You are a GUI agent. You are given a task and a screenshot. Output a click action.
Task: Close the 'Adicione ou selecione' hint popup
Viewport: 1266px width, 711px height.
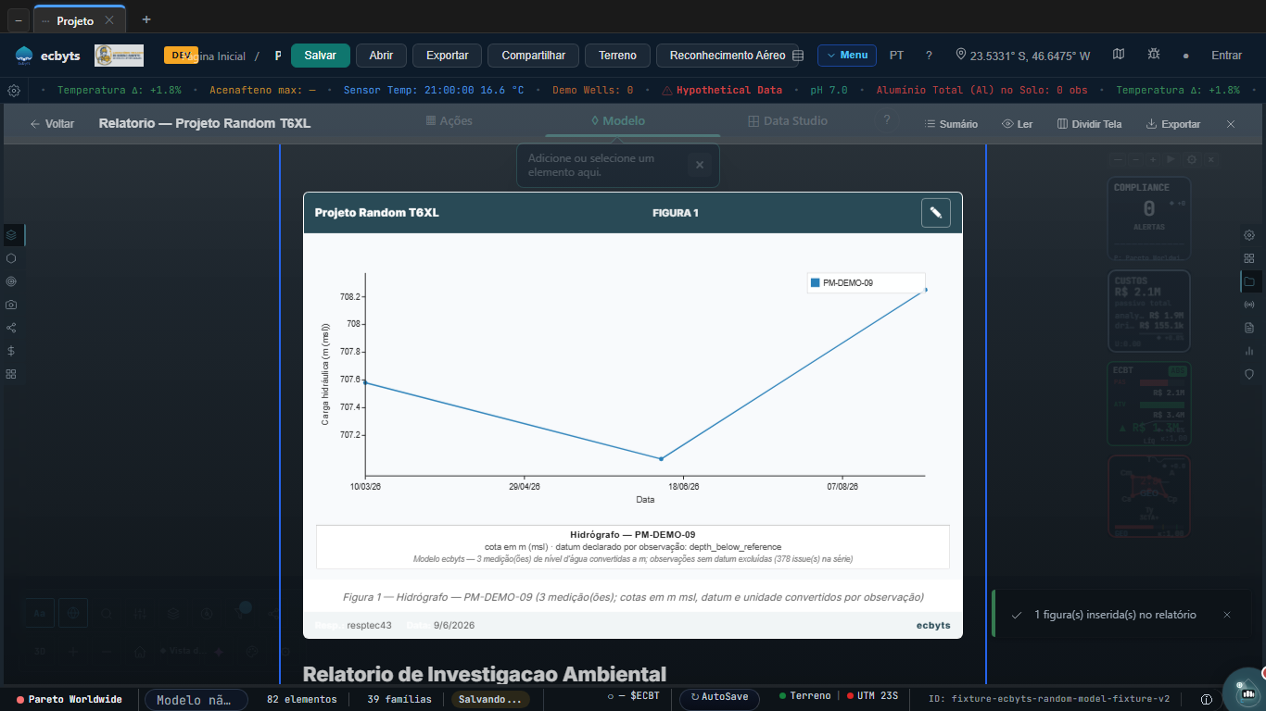point(700,165)
